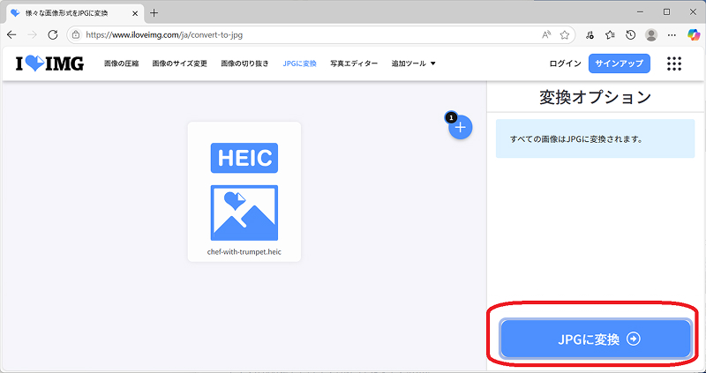
Task: Expand the 追加ツール dropdown
Action: [x=413, y=63]
